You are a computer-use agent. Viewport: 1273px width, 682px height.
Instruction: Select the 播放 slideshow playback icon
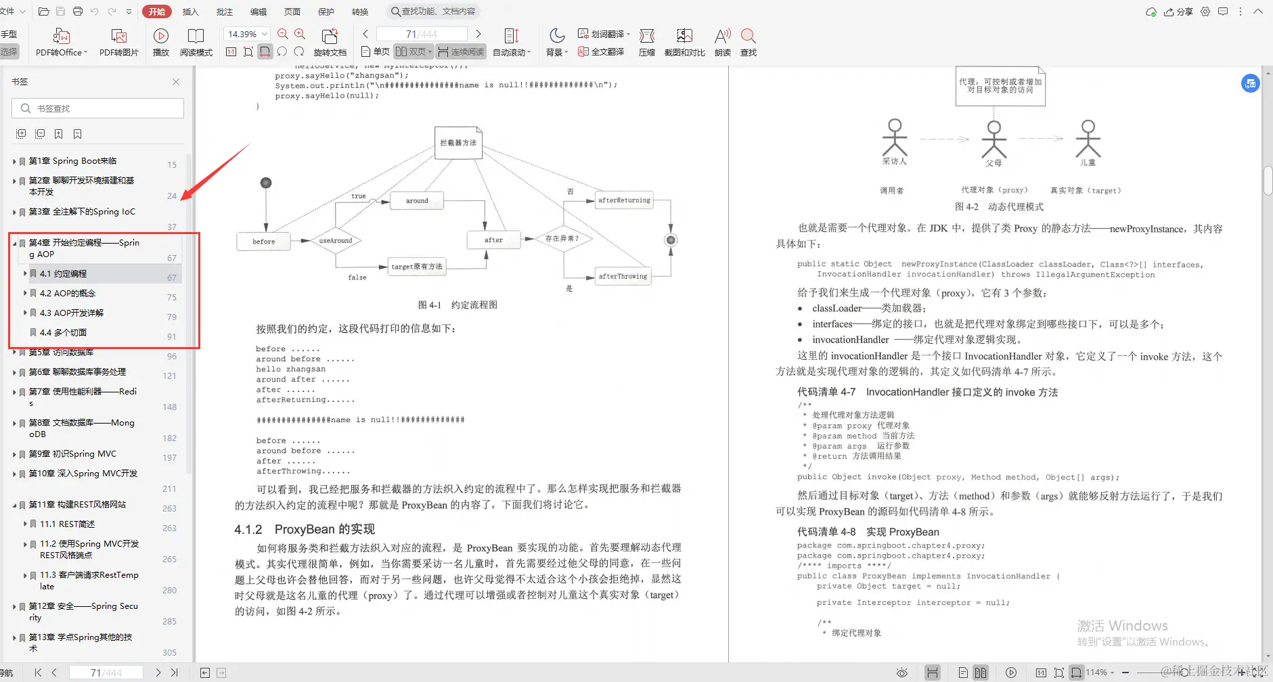click(160, 42)
